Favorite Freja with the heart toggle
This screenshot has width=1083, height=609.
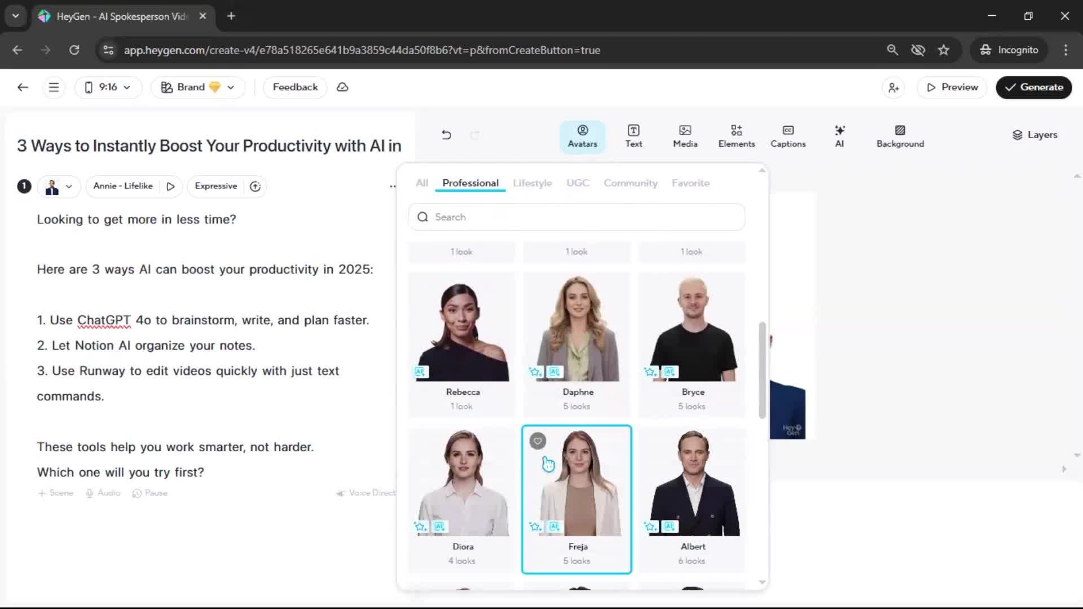pyautogui.click(x=538, y=441)
